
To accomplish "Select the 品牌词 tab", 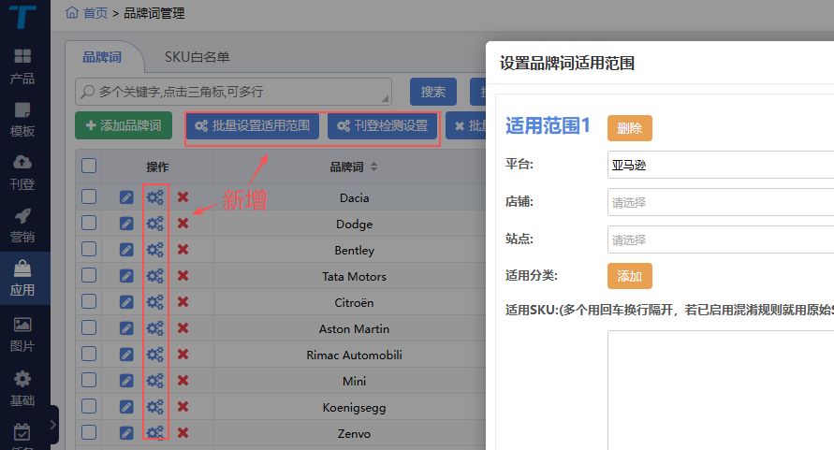I will 102,57.
